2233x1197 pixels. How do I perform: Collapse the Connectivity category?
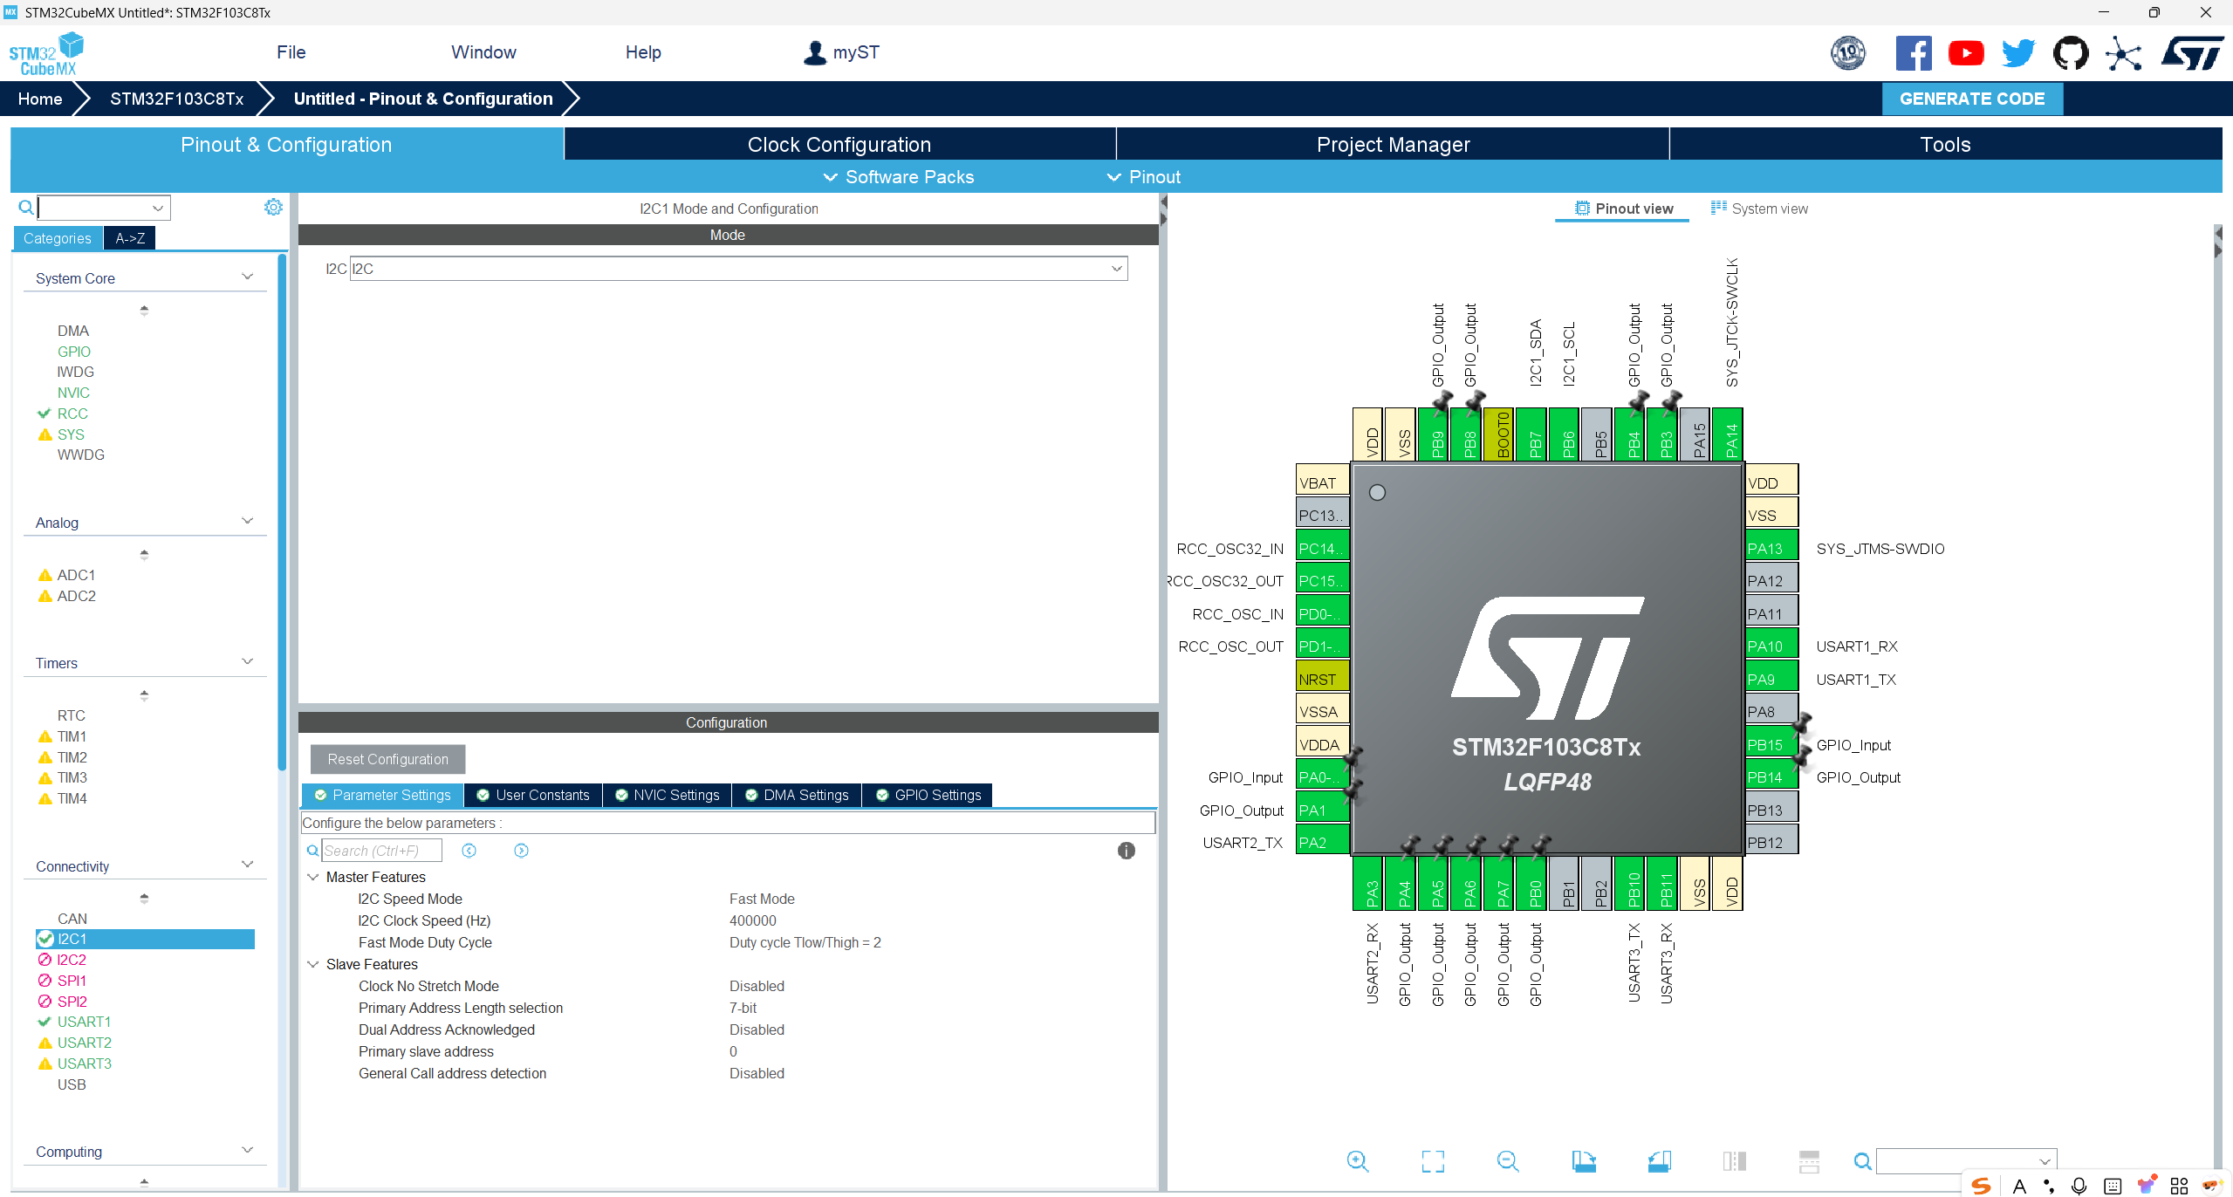(x=247, y=865)
